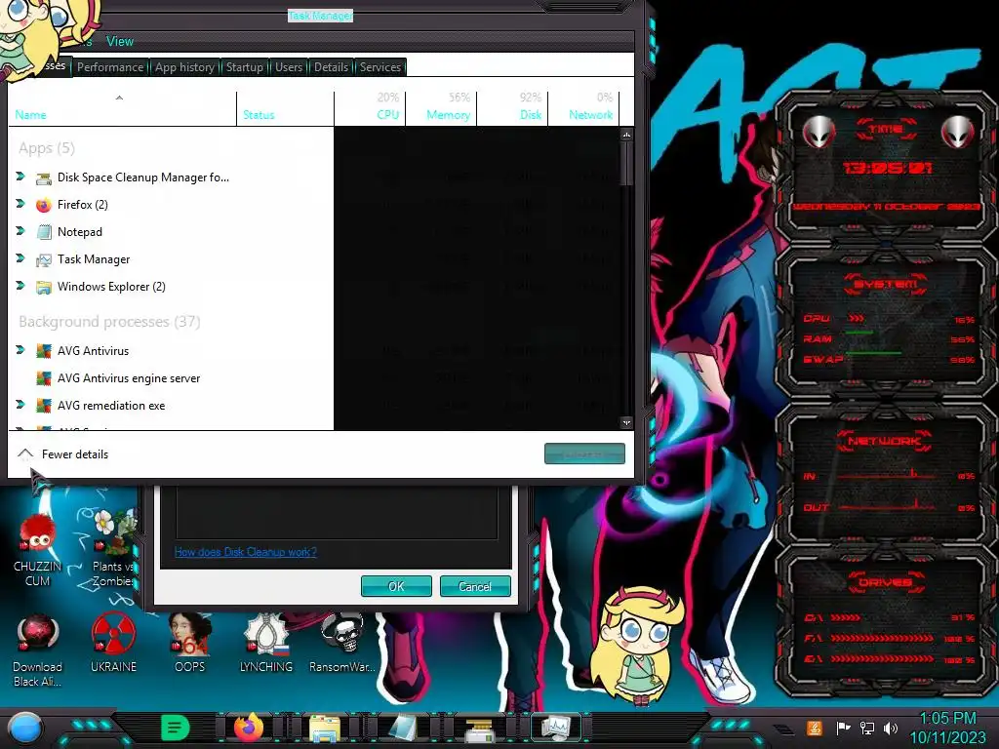Expand the Windows Explorer (2) group
Viewport: 999px width, 749px height.
click(20, 286)
